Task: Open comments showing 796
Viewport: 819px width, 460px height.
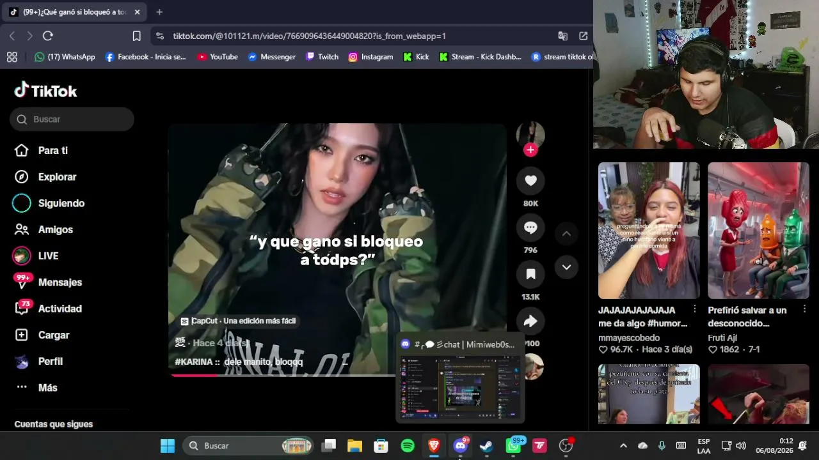Action: pyautogui.click(x=530, y=227)
